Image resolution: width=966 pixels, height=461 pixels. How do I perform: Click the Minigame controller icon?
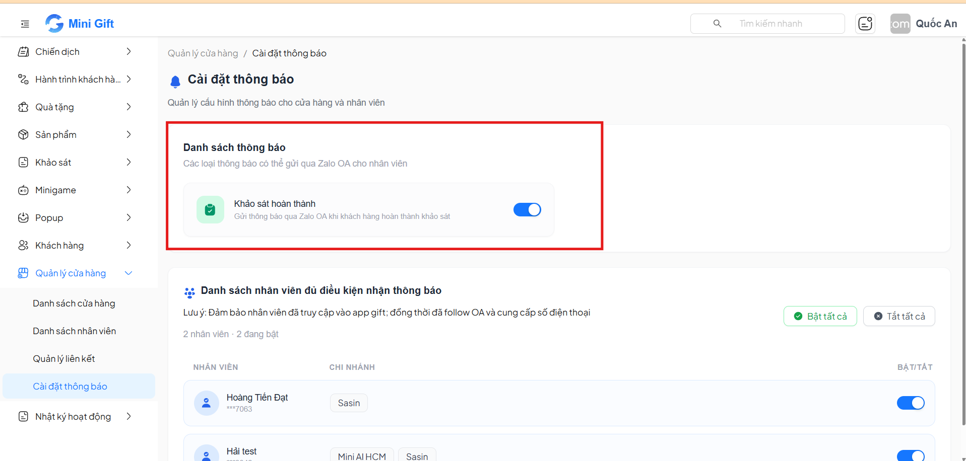click(23, 190)
